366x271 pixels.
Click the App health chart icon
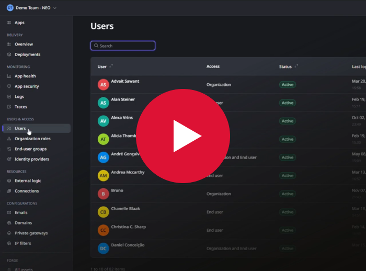[9, 76]
